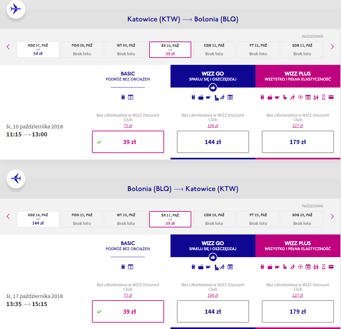This screenshot has height=329, width=341.
Task: Show earlier outbound dates with the left arrow
Action: 8,47
